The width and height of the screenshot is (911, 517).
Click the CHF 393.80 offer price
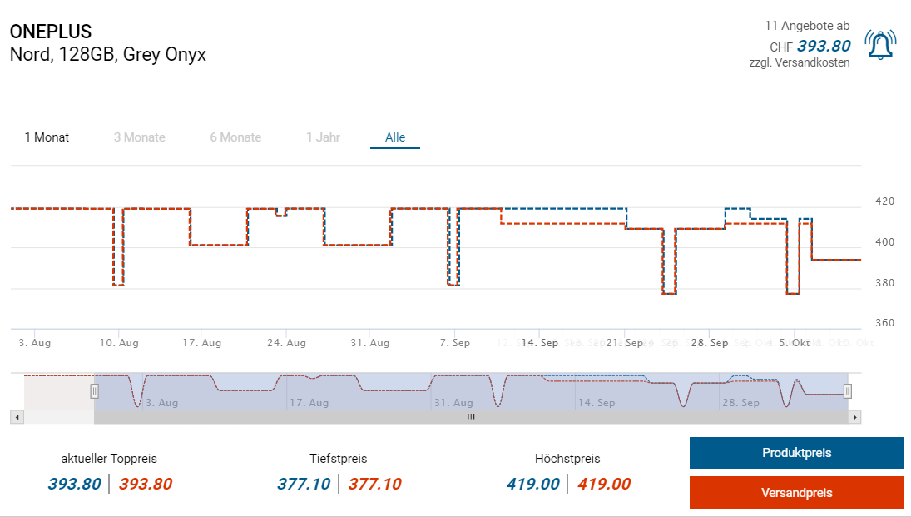coord(824,47)
